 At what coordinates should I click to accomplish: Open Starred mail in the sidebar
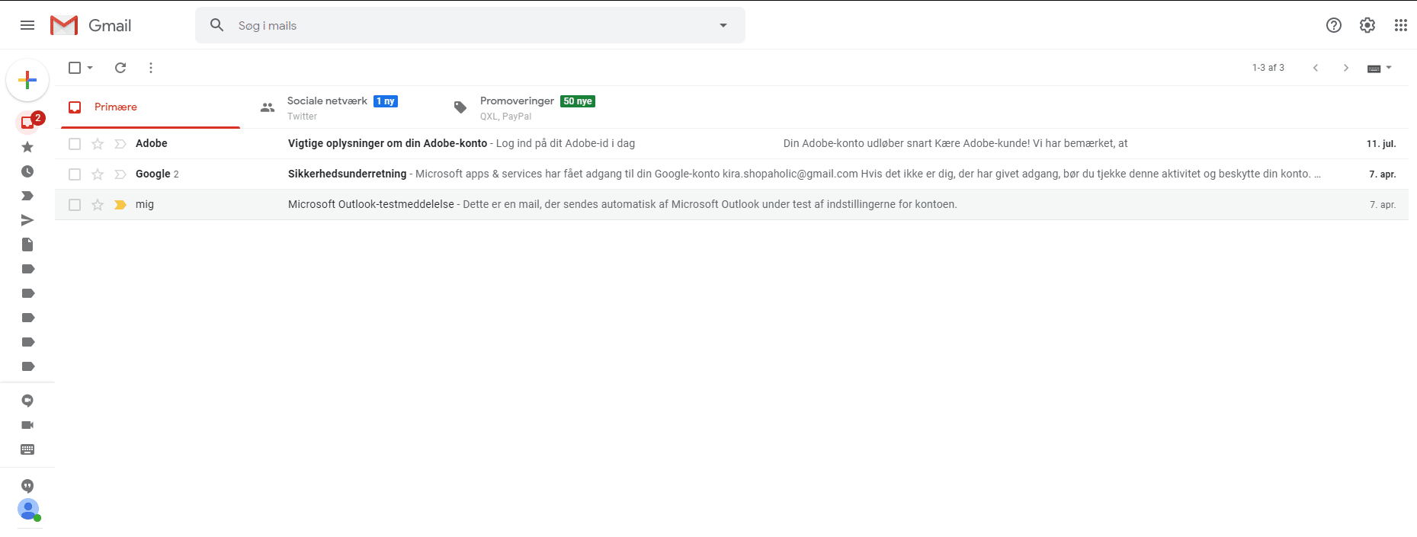pos(27,147)
